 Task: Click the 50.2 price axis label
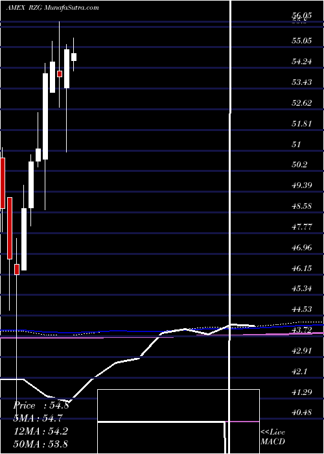299,165
